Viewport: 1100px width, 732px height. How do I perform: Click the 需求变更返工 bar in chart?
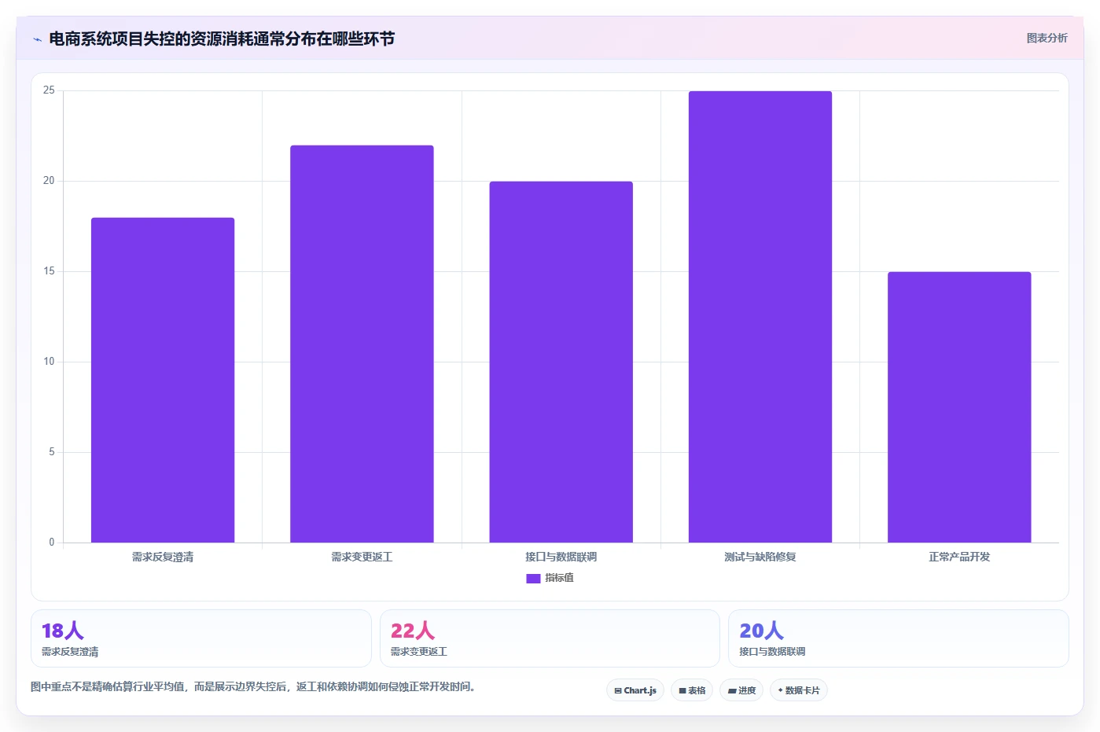pyautogui.click(x=362, y=344)
